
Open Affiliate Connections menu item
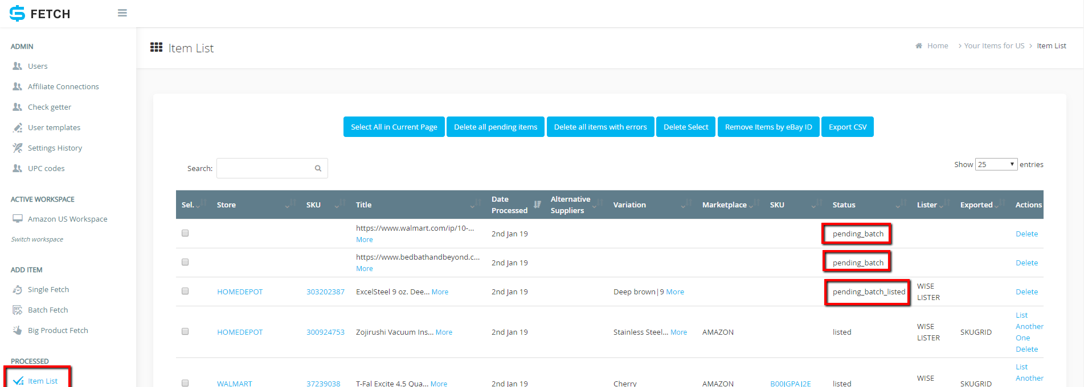[x=63, y=86]
